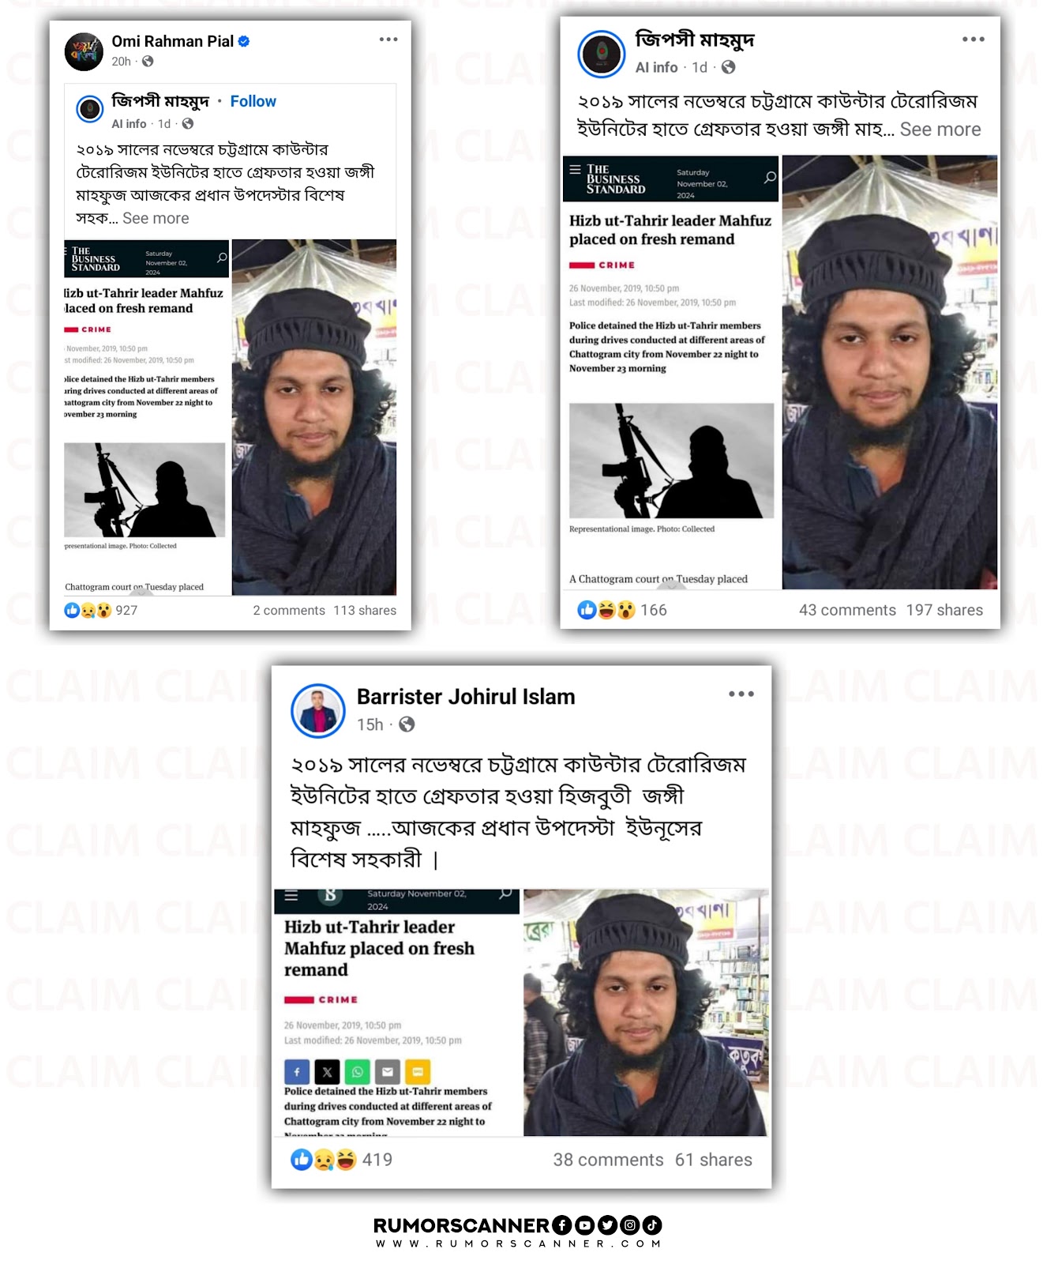This screenshot has height=1264, width=1043.
Task: Click the Facebook share icon in the article
Action: [297, 1071]
